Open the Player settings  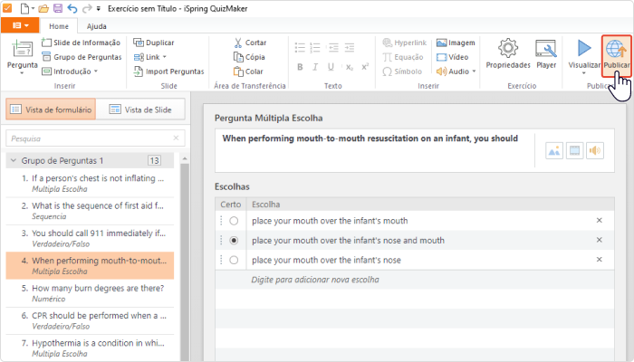(546, 53)
